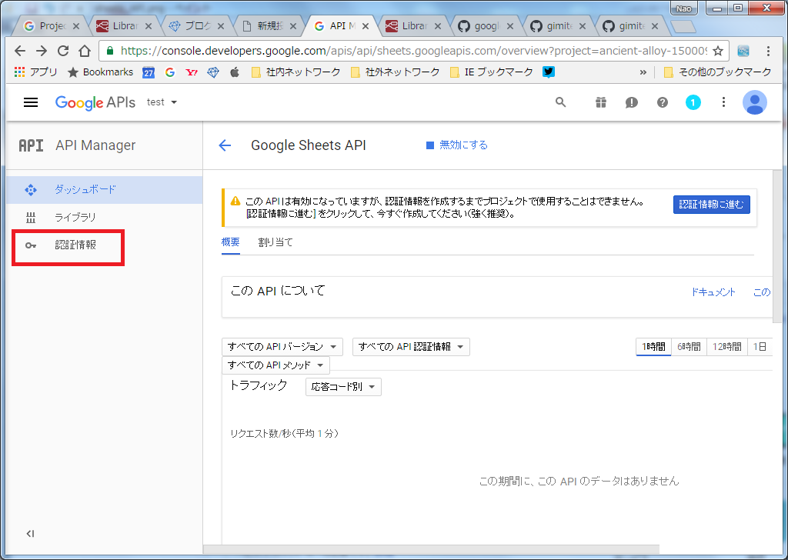
Task: Open a new browser tab
Action: [683, 26]
